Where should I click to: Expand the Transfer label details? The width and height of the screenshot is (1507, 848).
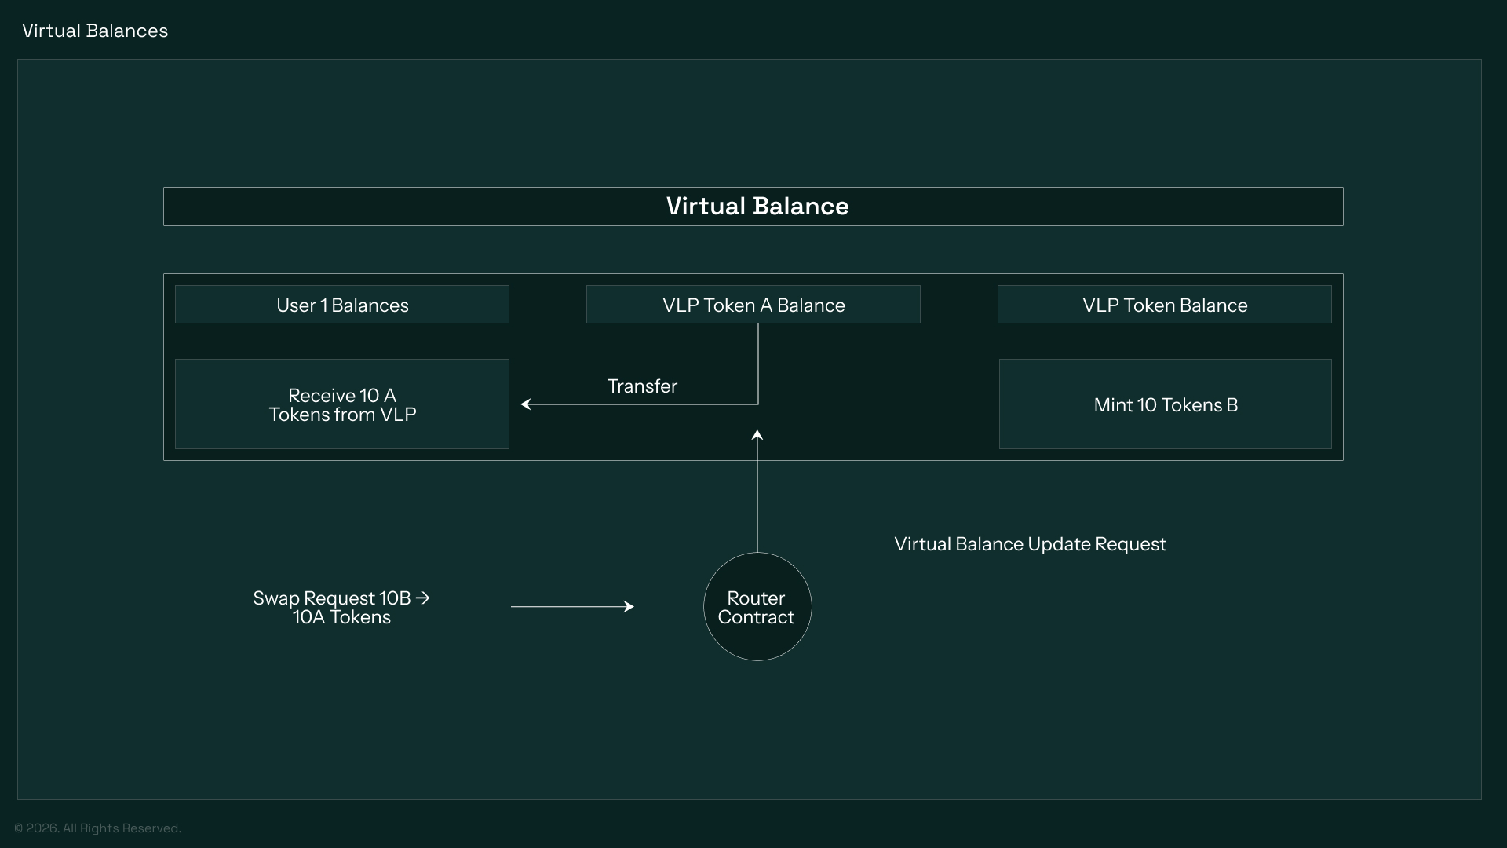point(642,386)
